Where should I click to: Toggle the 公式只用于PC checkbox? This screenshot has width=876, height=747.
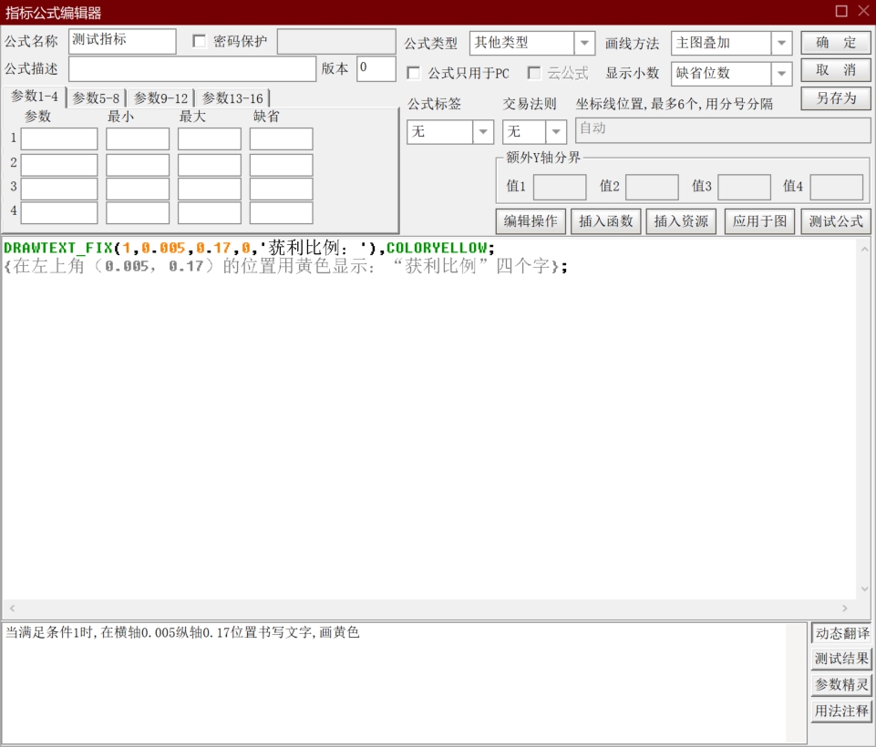pos(414,73)
